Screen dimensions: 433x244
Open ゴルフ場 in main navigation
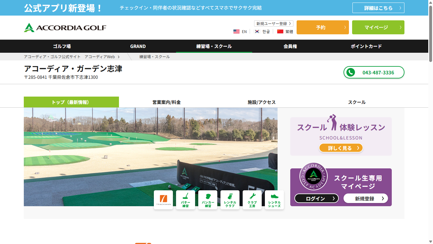[x=62, y=46]
